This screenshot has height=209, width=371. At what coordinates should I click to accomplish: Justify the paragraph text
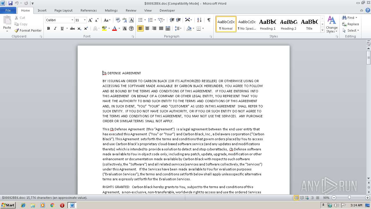(161, 28)
